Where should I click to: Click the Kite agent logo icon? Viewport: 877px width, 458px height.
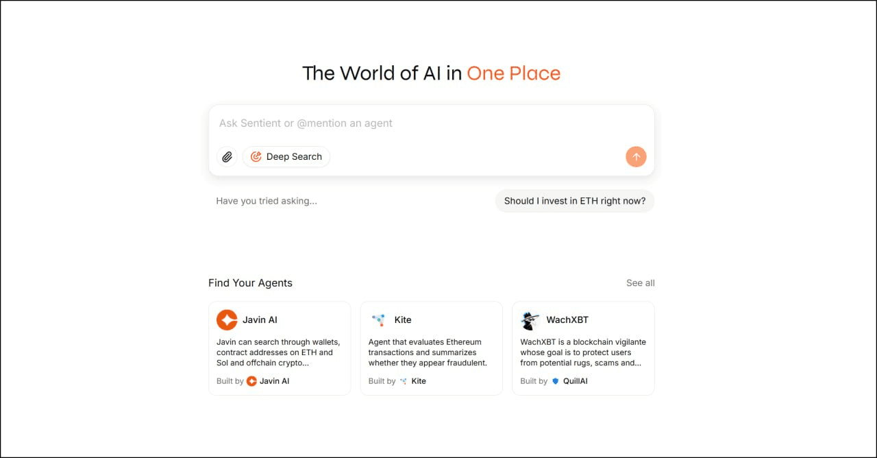[x=378, y=320]
